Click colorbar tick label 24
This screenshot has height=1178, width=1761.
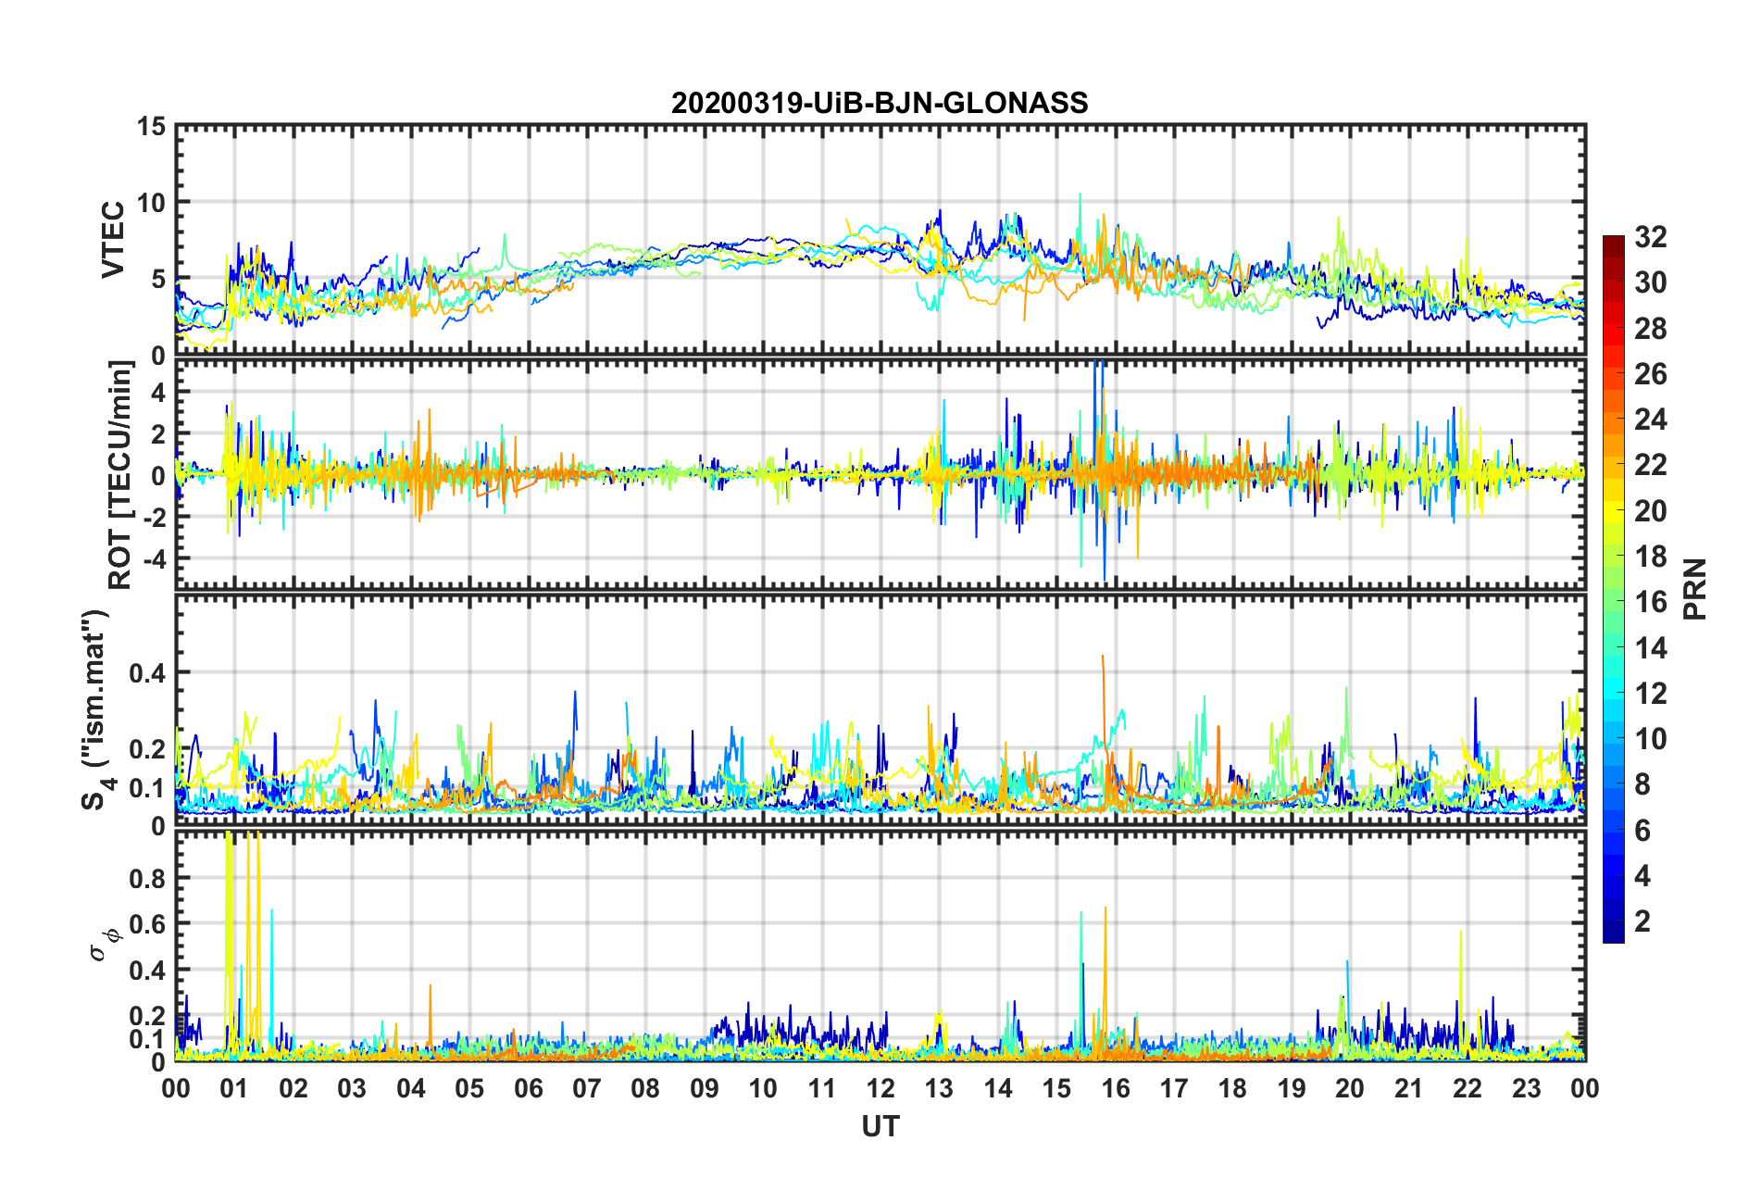coord(1651,420)
